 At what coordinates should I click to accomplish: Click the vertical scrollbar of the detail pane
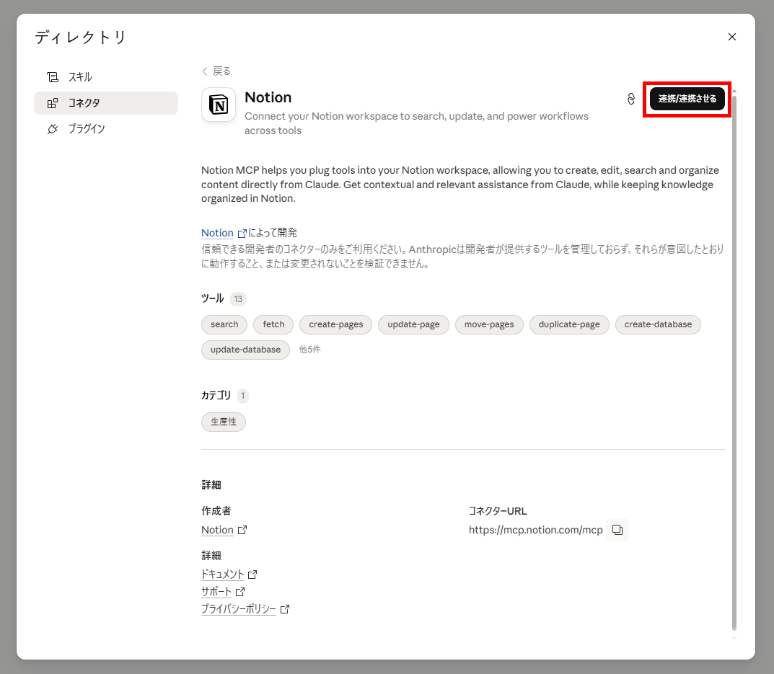pyautogui.click(x=734, y=363)
